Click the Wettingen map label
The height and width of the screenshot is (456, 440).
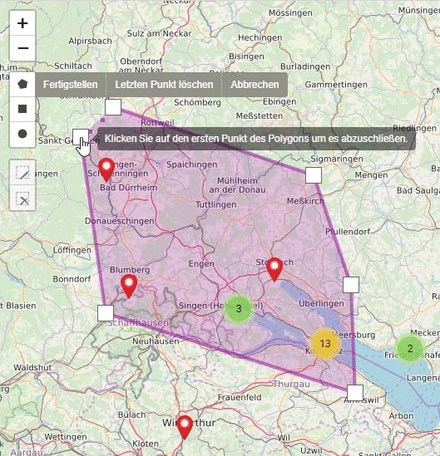click(x=66, y=437)
